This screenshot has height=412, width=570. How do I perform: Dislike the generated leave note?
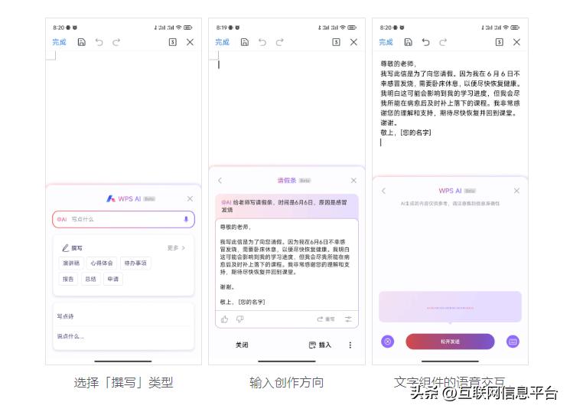(x=240, y=319)
